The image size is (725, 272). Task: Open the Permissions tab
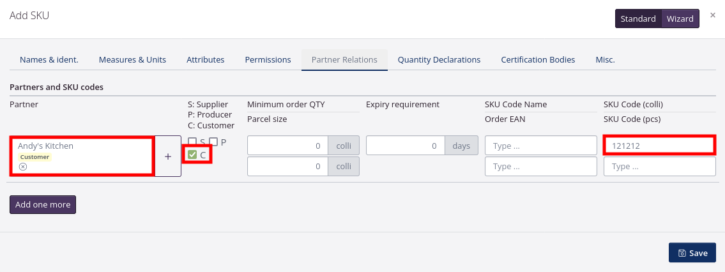coord(268,59)
